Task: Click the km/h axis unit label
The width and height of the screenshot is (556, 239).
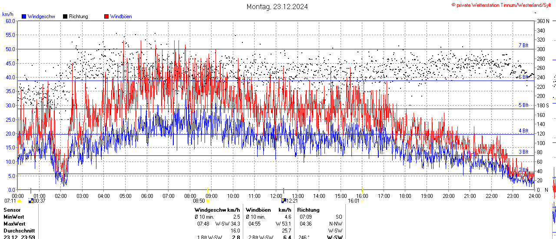Action: click(8, 14)
